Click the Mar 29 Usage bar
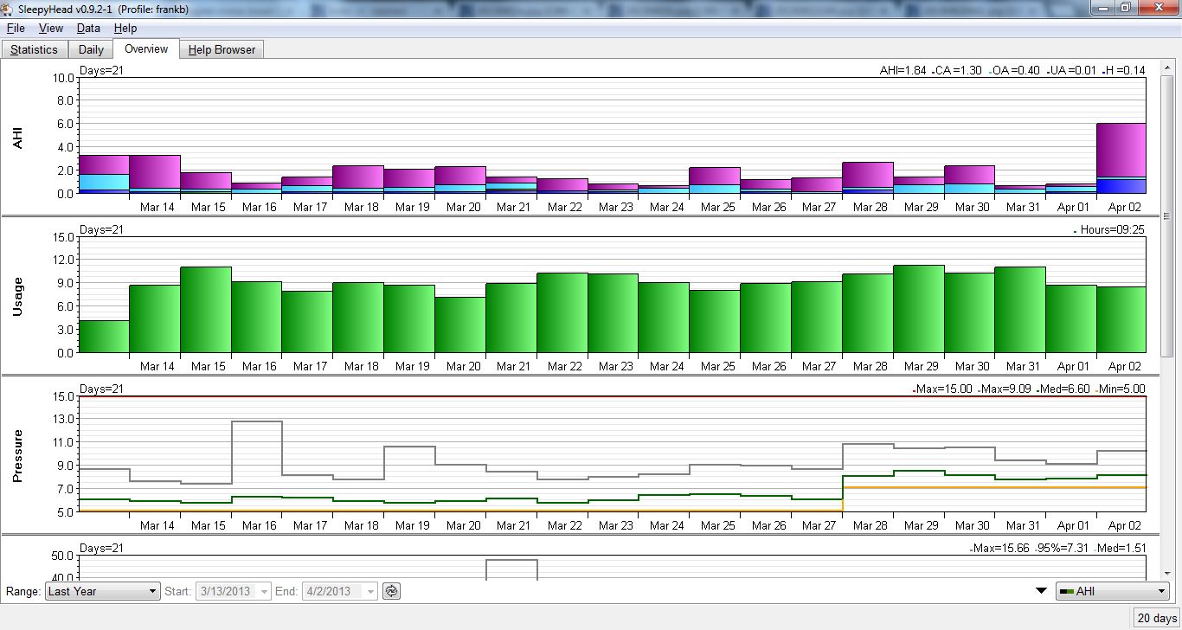The height and width of the screenshot is (630, 1182). 918,309
